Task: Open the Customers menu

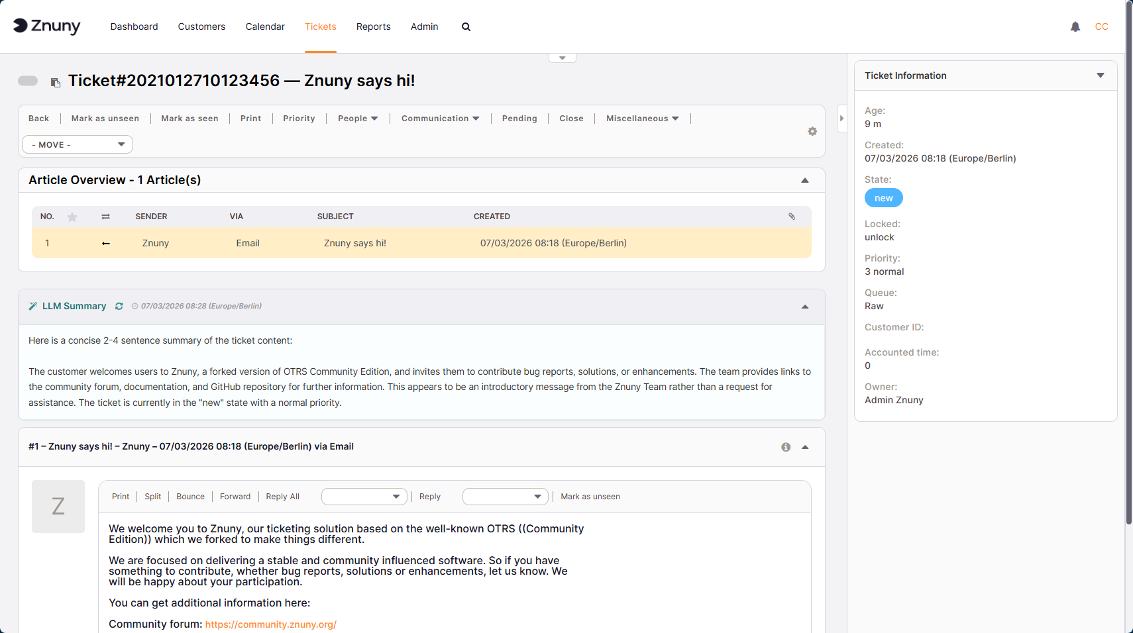Action: (x=201, y=26)
